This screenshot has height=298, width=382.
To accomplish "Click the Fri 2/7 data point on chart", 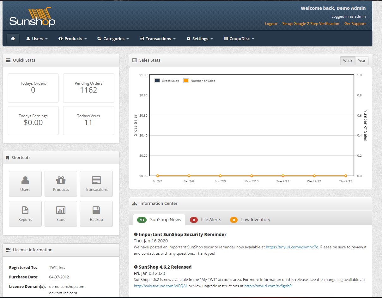I will [x=157, y=176].
